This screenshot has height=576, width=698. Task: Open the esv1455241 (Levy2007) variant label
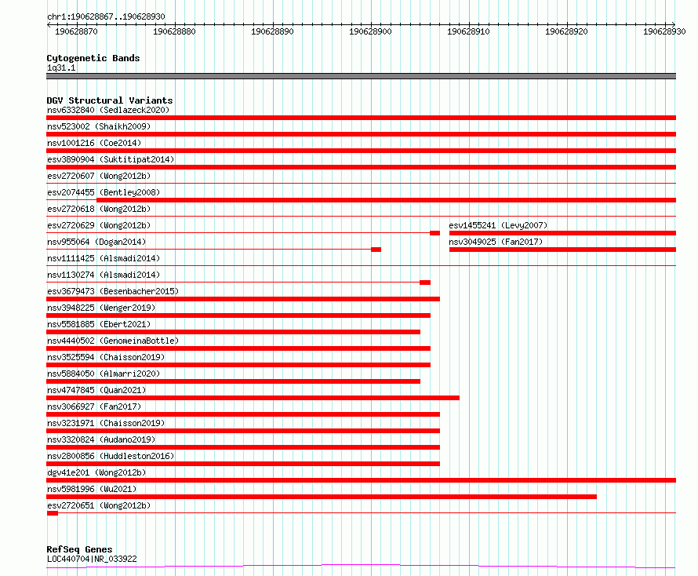[498, 225]
